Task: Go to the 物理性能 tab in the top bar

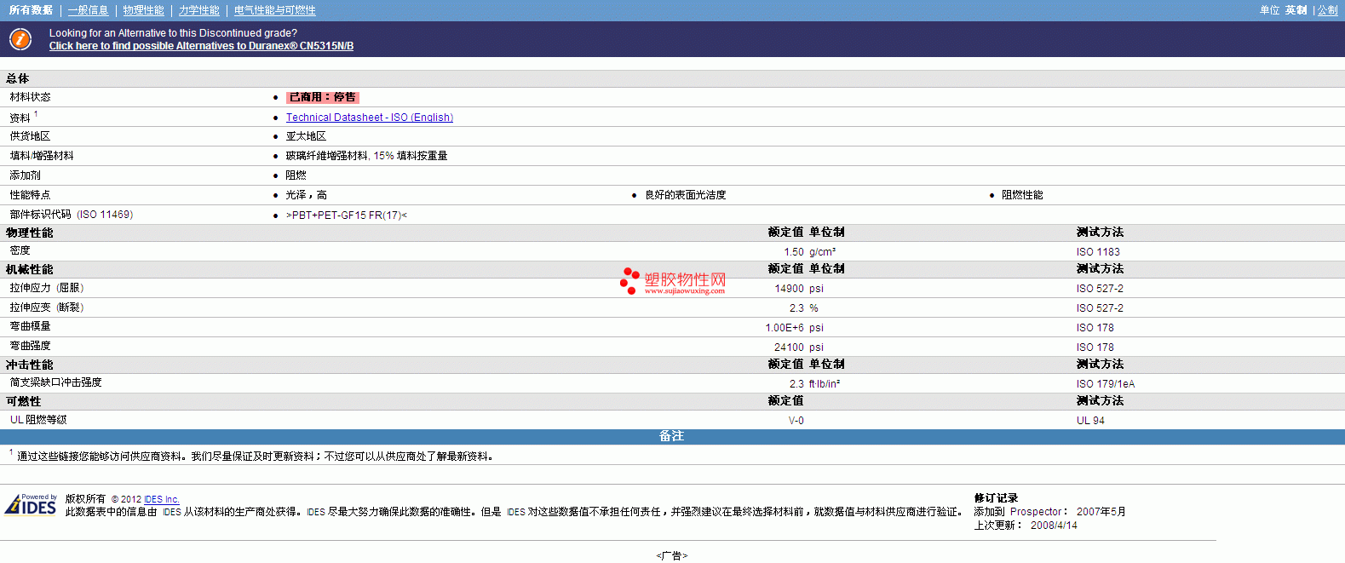Action: pos(143,10)
